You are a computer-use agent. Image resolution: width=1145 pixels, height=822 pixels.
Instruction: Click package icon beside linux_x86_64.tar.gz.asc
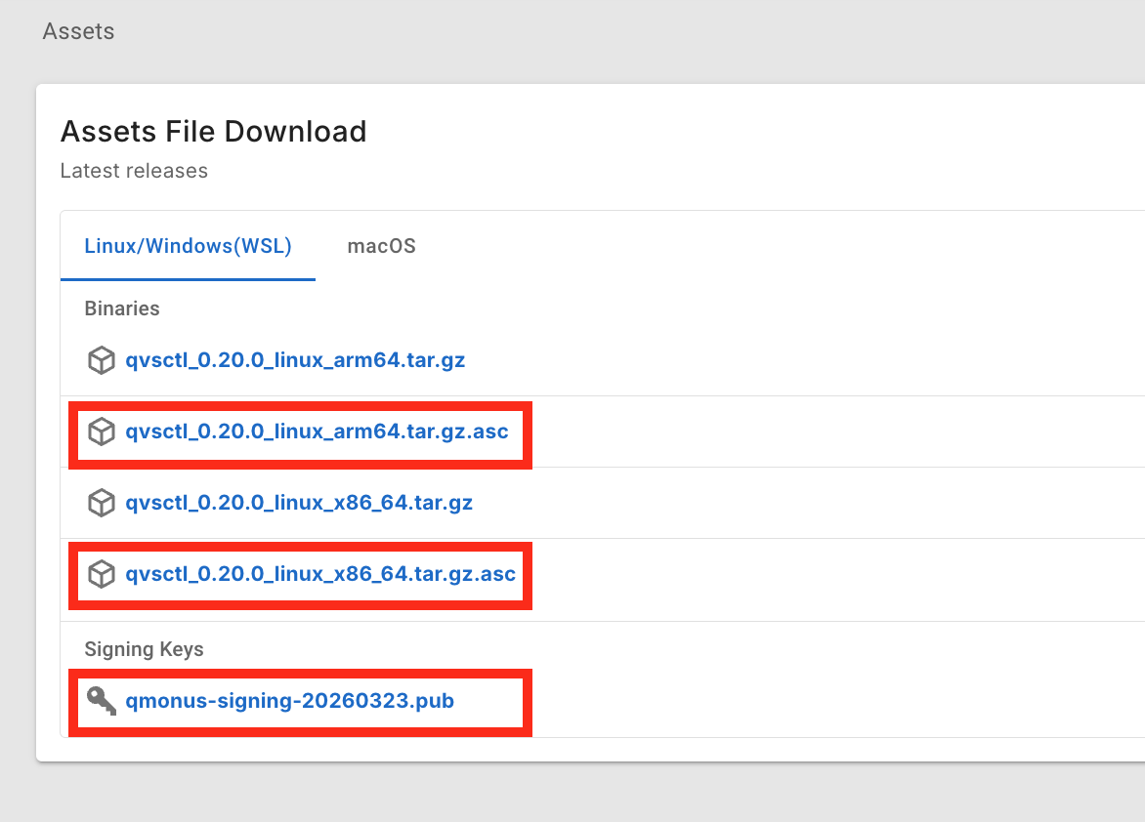point(102,574)
